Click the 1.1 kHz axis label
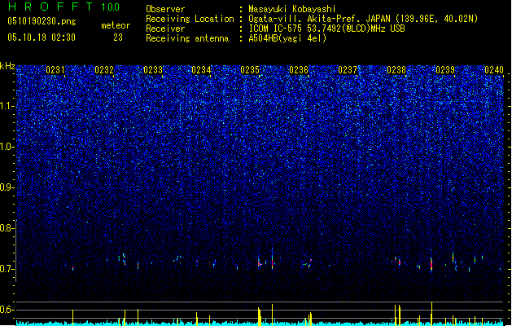512x326 pixels. coord(7,106)
